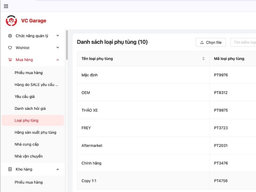The image size is (256, 192).
Task: Go to Nhà cung cấp page
Action: pyautogui.click(x=27, y=144)
